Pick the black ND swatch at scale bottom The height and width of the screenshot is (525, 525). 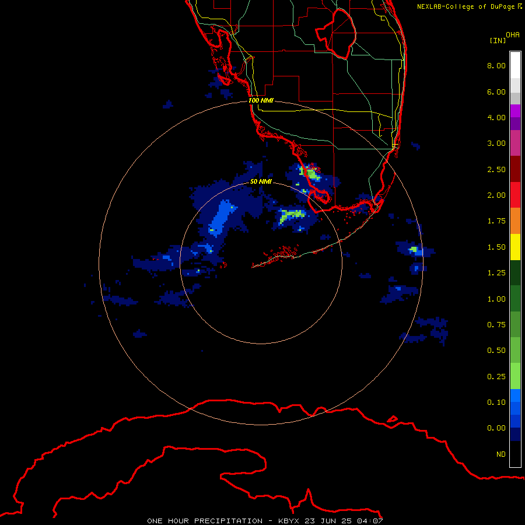coord(515,454)
